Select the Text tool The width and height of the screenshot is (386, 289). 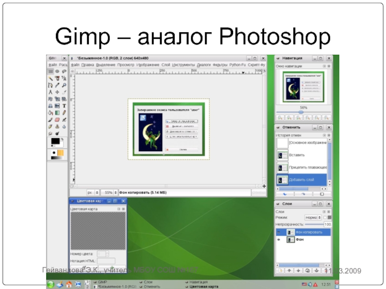(x=64, y=105)
